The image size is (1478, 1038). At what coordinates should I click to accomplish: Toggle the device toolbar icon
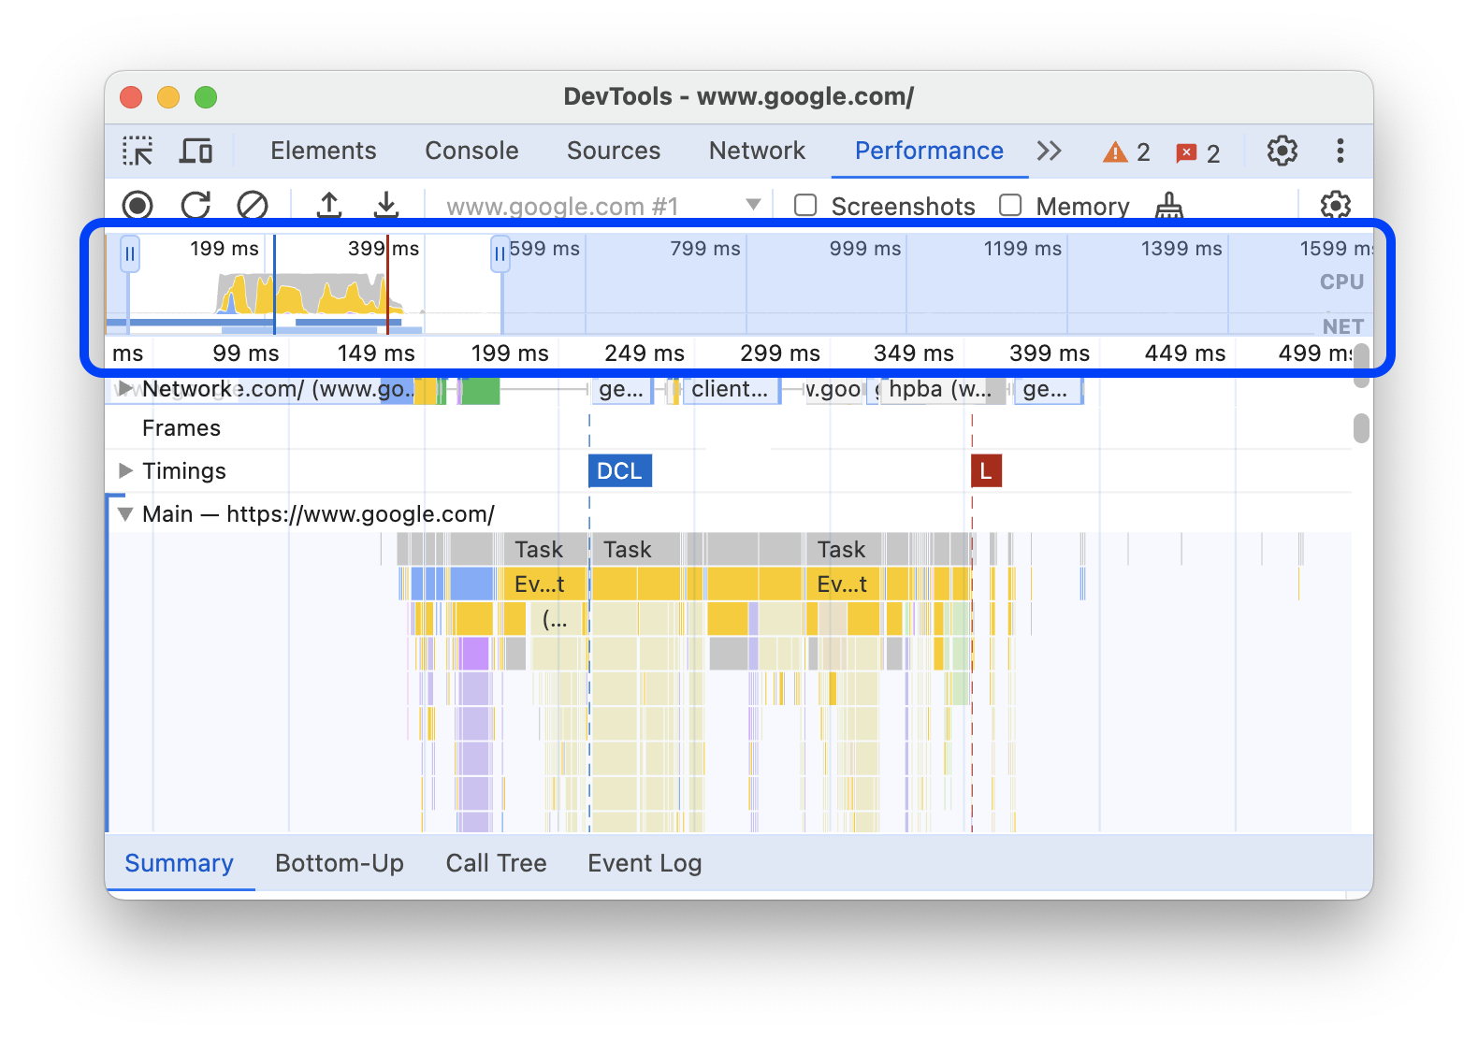196,151
